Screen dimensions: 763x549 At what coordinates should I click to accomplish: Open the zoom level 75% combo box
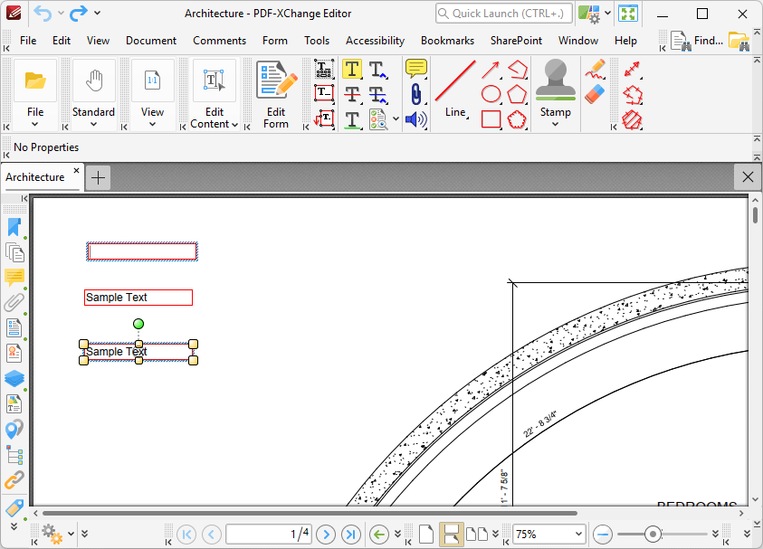point(549,535)
